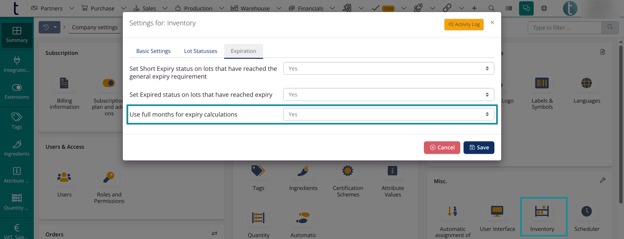
Task: Open Attribute Values tile
Action: pos(393,180)
